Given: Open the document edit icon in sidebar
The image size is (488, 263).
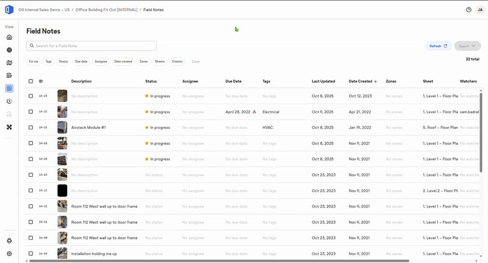Looking at the screenshot, I should (9, 76).
